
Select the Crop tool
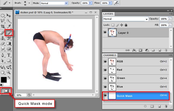pos(3,27)
